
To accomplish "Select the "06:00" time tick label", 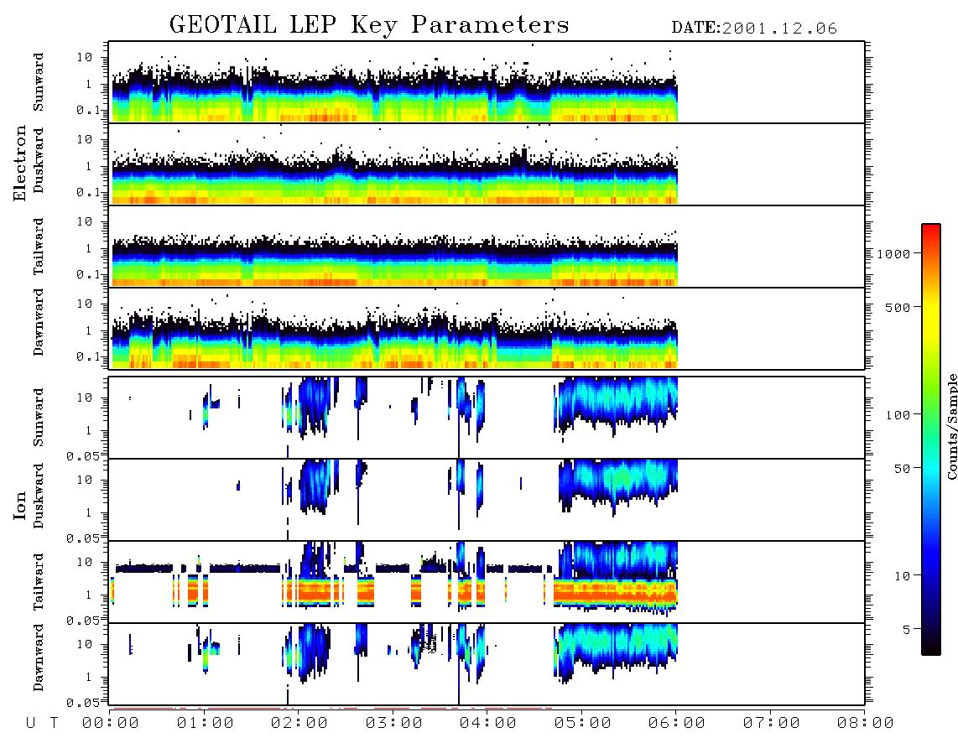I will [x=677, y=723].
